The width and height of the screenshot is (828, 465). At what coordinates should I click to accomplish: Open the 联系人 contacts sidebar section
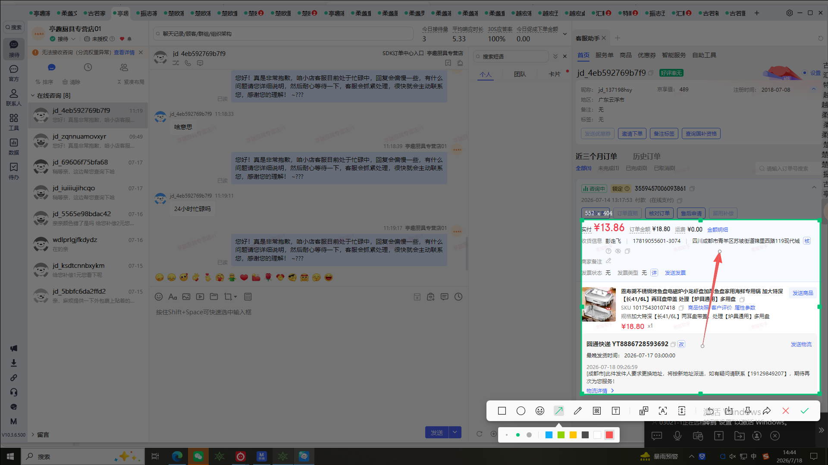[14, 97]
